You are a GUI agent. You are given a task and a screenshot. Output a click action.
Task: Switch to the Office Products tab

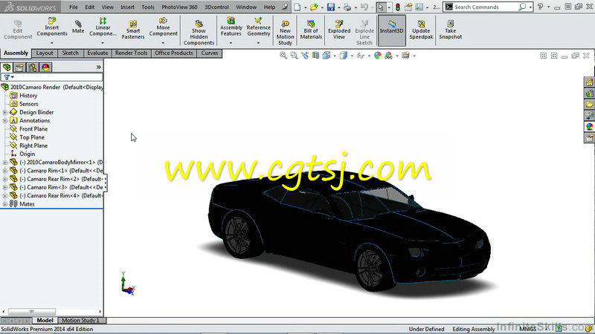tap(174, 53)
